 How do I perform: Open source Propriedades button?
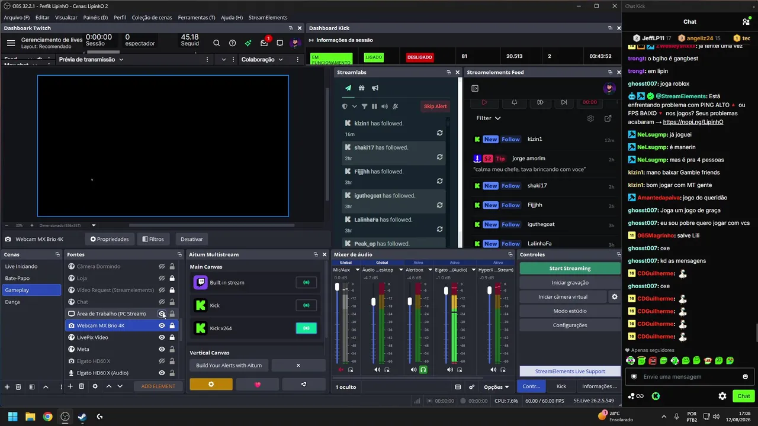109,239
